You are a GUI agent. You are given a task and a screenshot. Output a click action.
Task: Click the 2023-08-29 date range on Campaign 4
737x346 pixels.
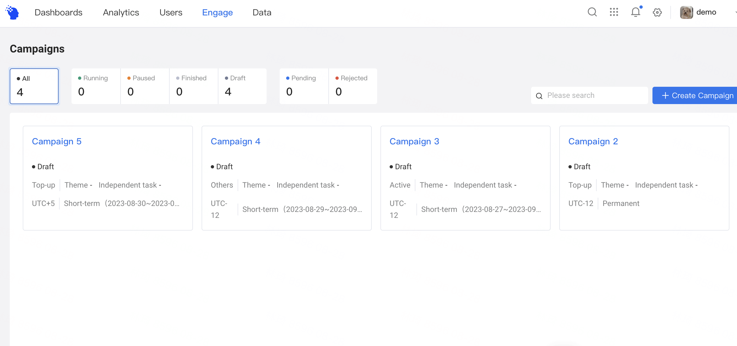click(x=323, y=209)
